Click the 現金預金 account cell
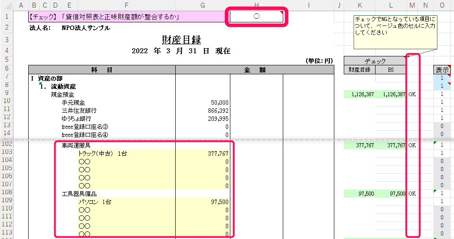454x239 pixels. click(x=63, y=94)
